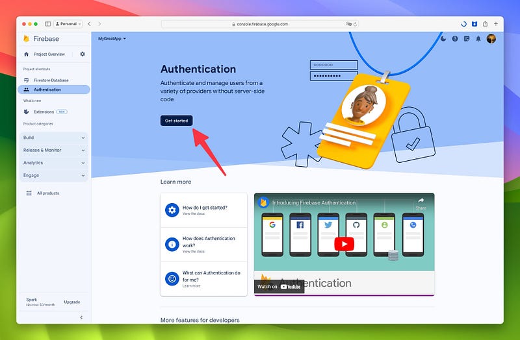Open What can Authentication do for me
Screen dimensions: 520x340
click(203, 279)
